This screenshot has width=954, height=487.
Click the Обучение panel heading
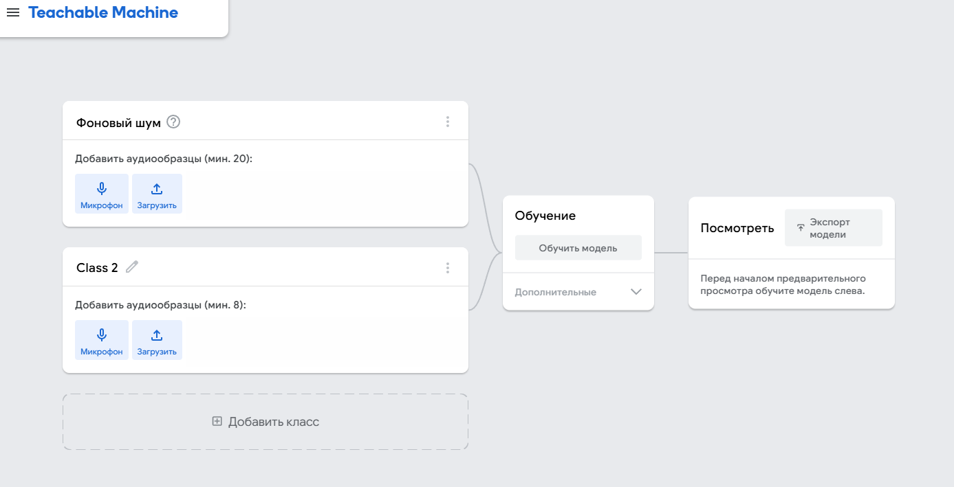[545, 216]
